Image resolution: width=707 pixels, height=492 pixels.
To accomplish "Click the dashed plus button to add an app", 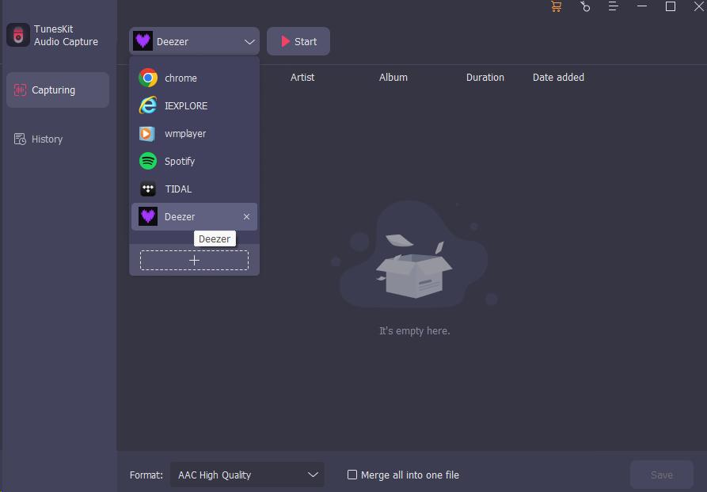I will coord(194,259).
